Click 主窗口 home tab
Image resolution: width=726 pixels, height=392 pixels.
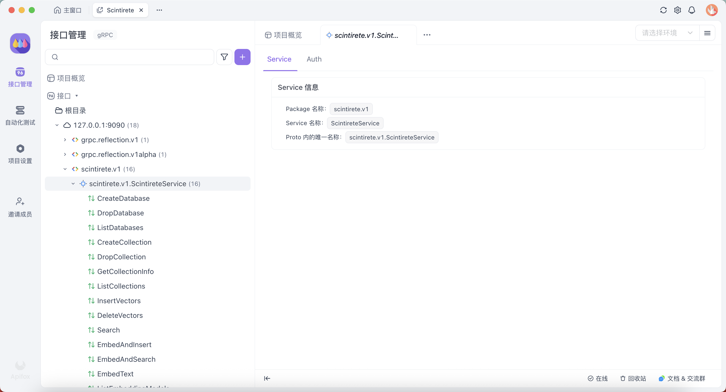coord(68,10)
